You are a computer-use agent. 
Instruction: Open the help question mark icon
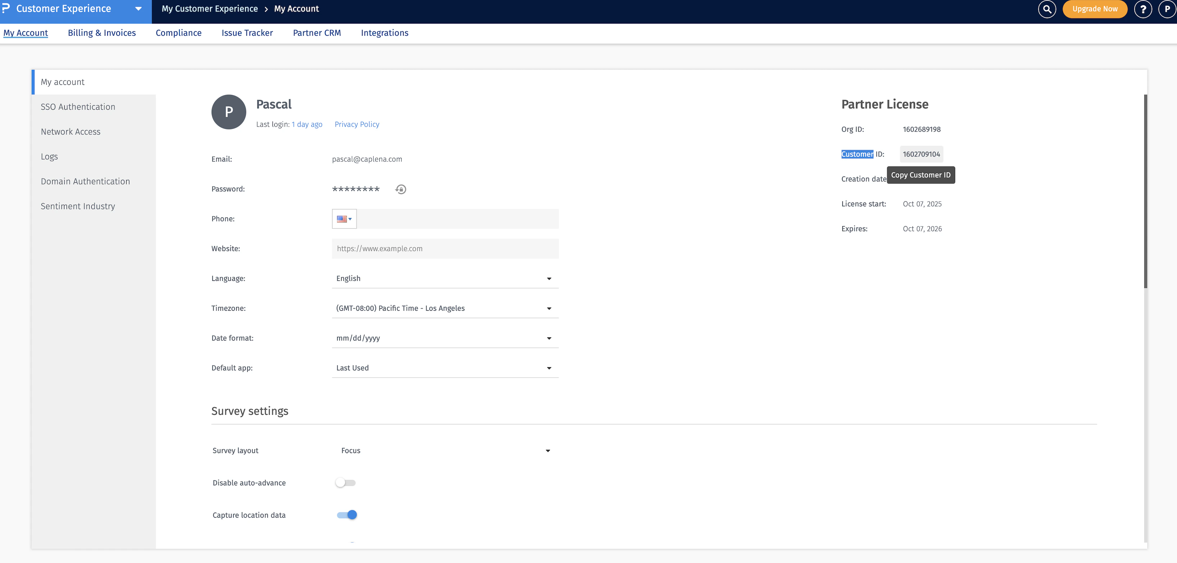(x=1143, y=9)
